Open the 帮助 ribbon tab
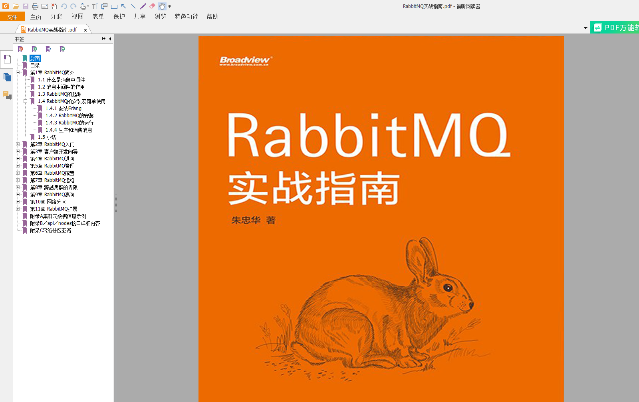This screenshot has width=639, height=402. click(212, 17)
